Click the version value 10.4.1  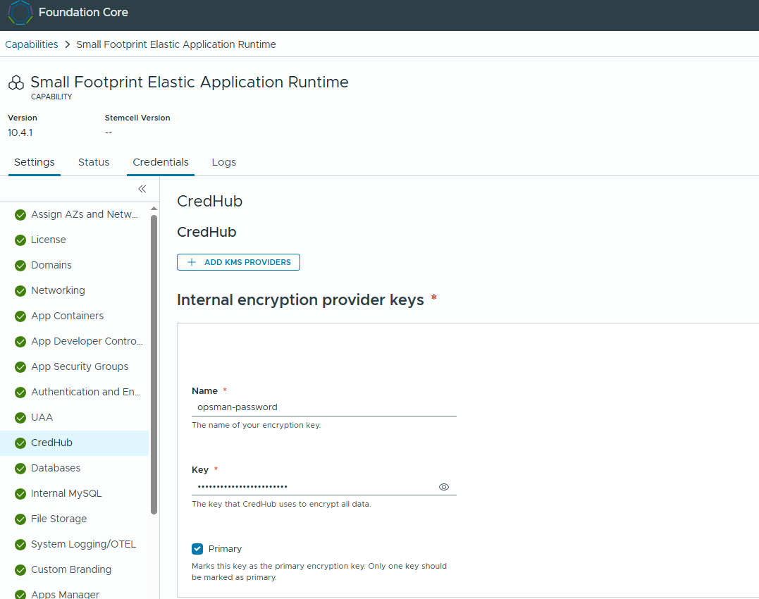(20, 132)
